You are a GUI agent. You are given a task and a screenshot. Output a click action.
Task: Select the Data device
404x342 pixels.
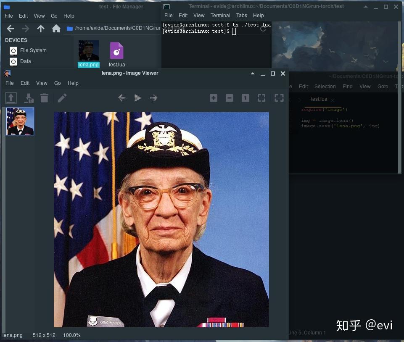25,61
